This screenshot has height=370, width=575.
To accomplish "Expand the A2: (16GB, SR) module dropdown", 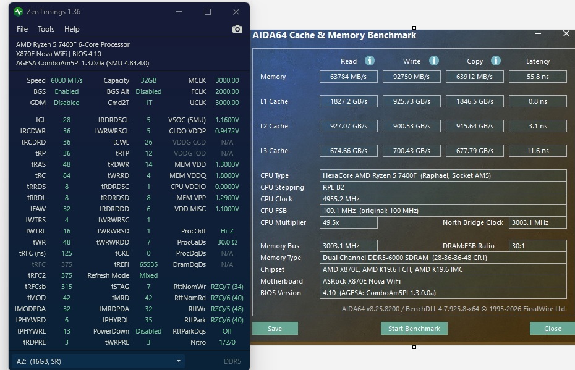I will tap(98, 361).
